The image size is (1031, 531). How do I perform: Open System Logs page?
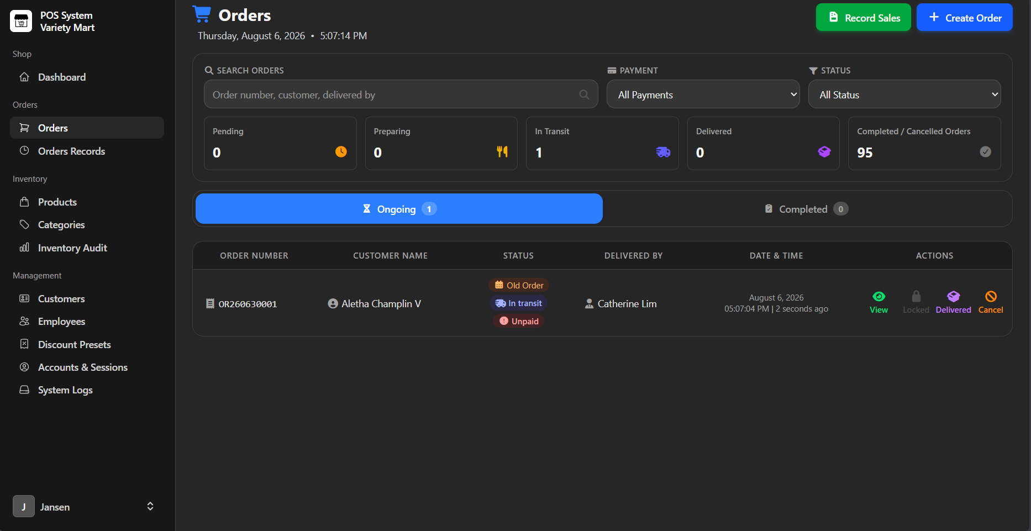point(87,390)
